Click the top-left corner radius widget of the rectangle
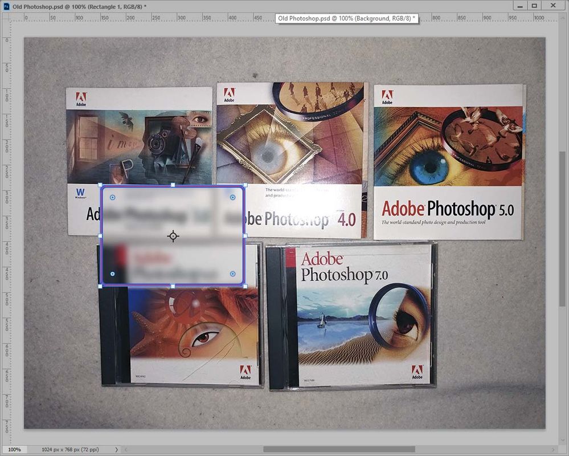The height and width of the screenshot is (456, 569). (113, 197)
